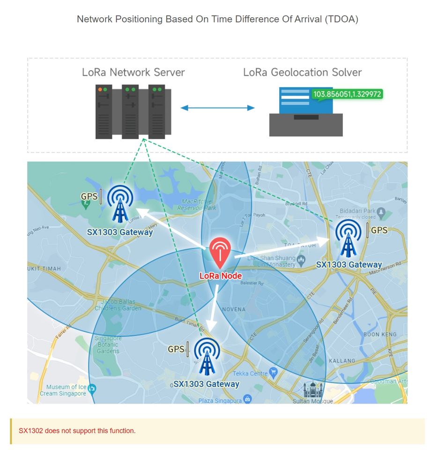This screenshot has height=450, width=438.
Task: Click 'SX1303 Gateway' label under bottom tower
Action: point(206,384)
